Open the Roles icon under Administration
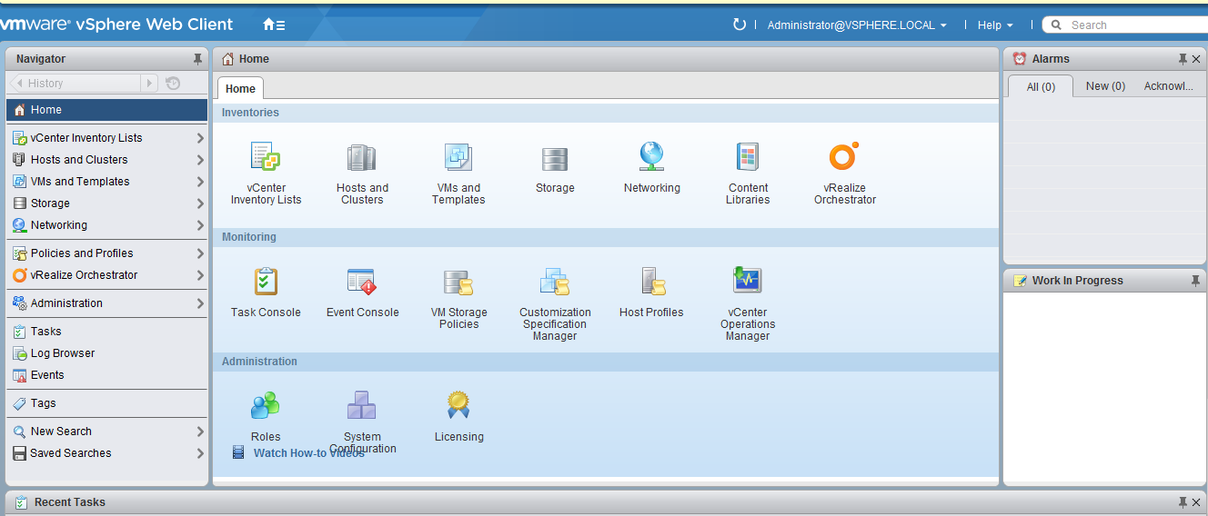This screenshot has height=516, width=1208. 266,405
